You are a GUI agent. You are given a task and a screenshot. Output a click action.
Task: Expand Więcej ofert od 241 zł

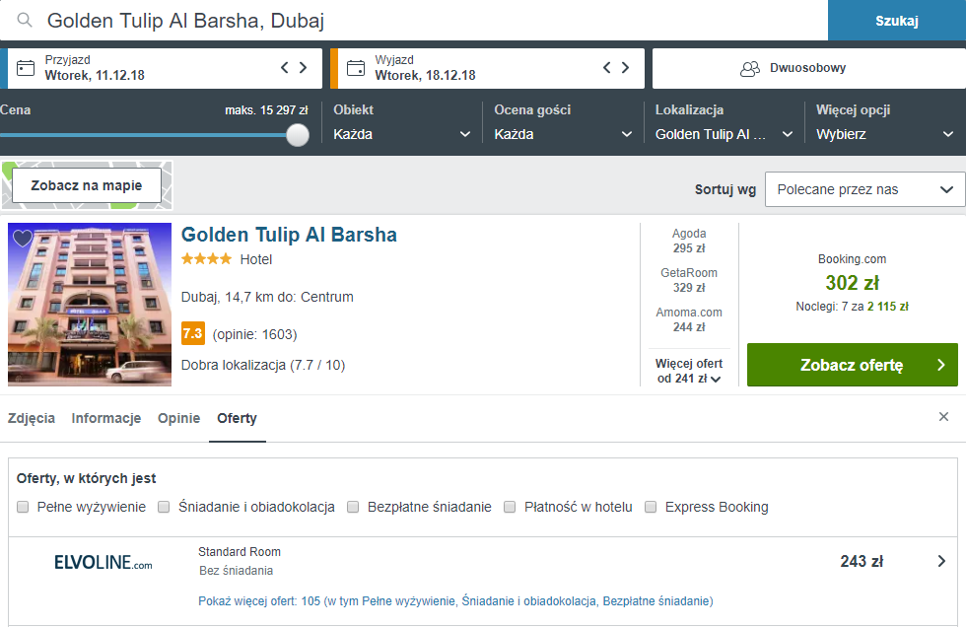pyautogui.click(x=689, y=371)
